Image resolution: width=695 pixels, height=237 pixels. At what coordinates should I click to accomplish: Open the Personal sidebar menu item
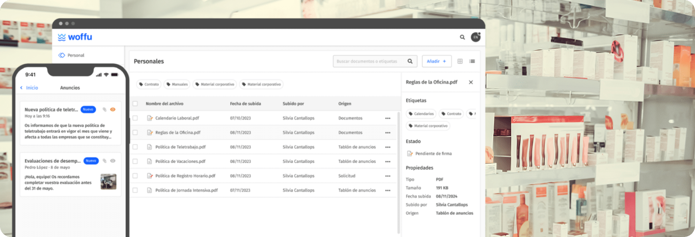click(x=75, y=55)
